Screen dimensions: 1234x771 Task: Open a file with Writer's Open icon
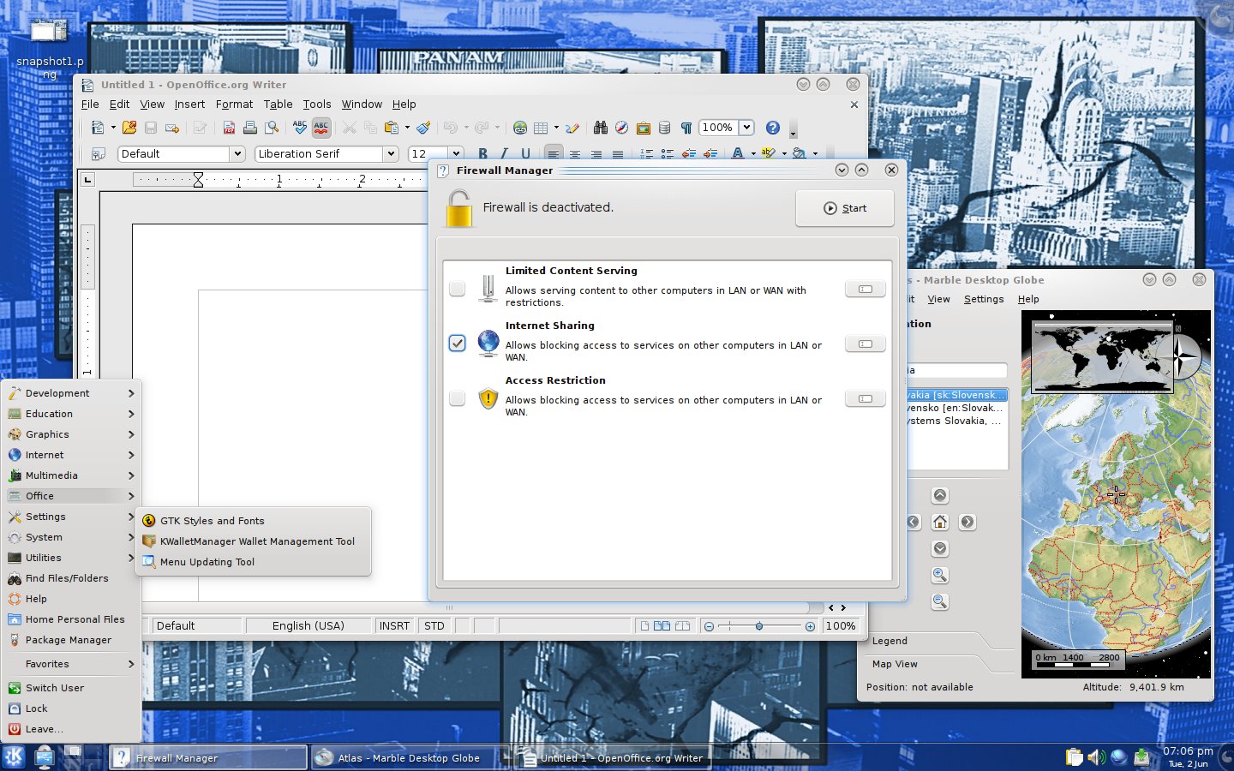[129, 128]
